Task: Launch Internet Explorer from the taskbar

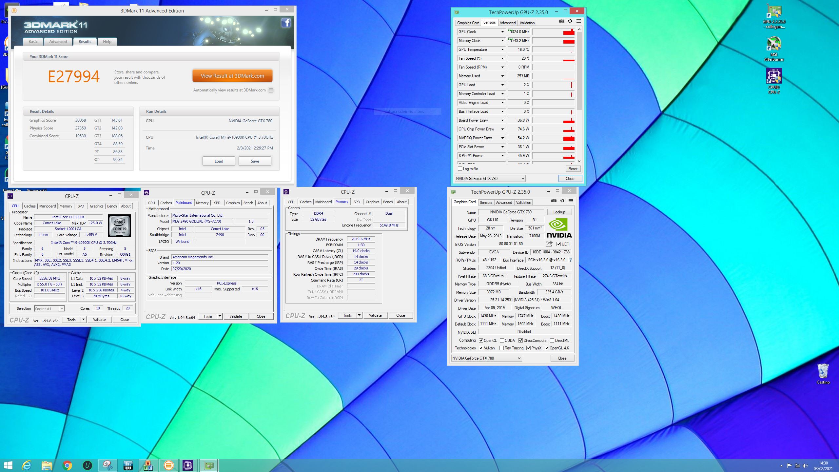Action: pyautogui.click(x=27, y=465)
